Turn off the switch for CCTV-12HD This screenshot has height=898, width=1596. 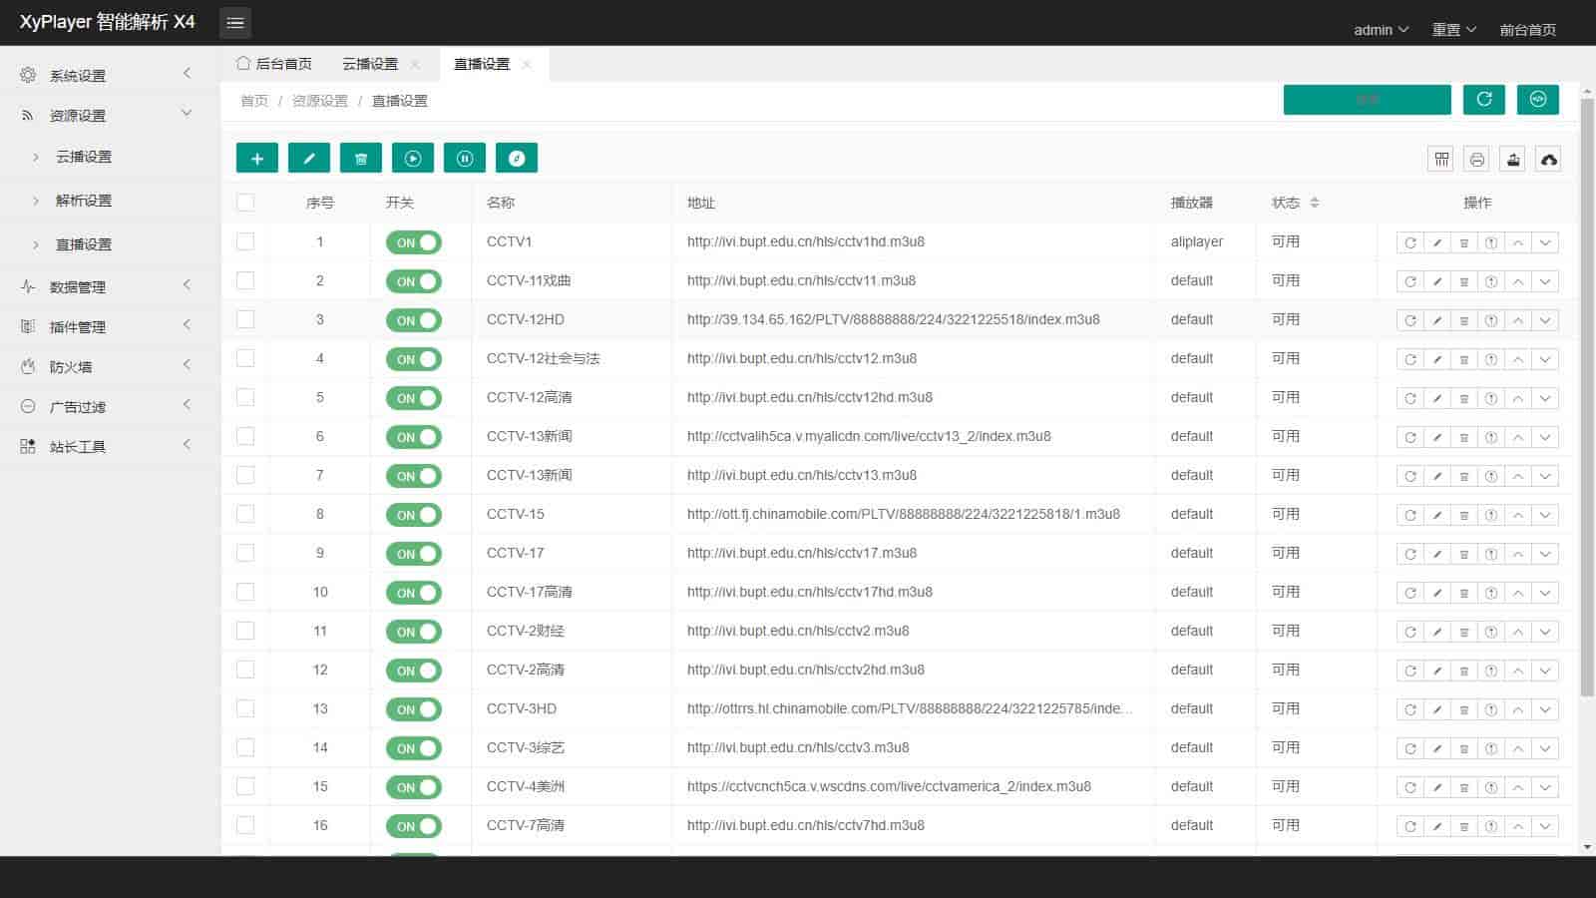tap(413, 320)
